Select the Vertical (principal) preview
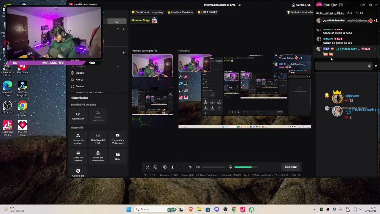 pos(153,91)
